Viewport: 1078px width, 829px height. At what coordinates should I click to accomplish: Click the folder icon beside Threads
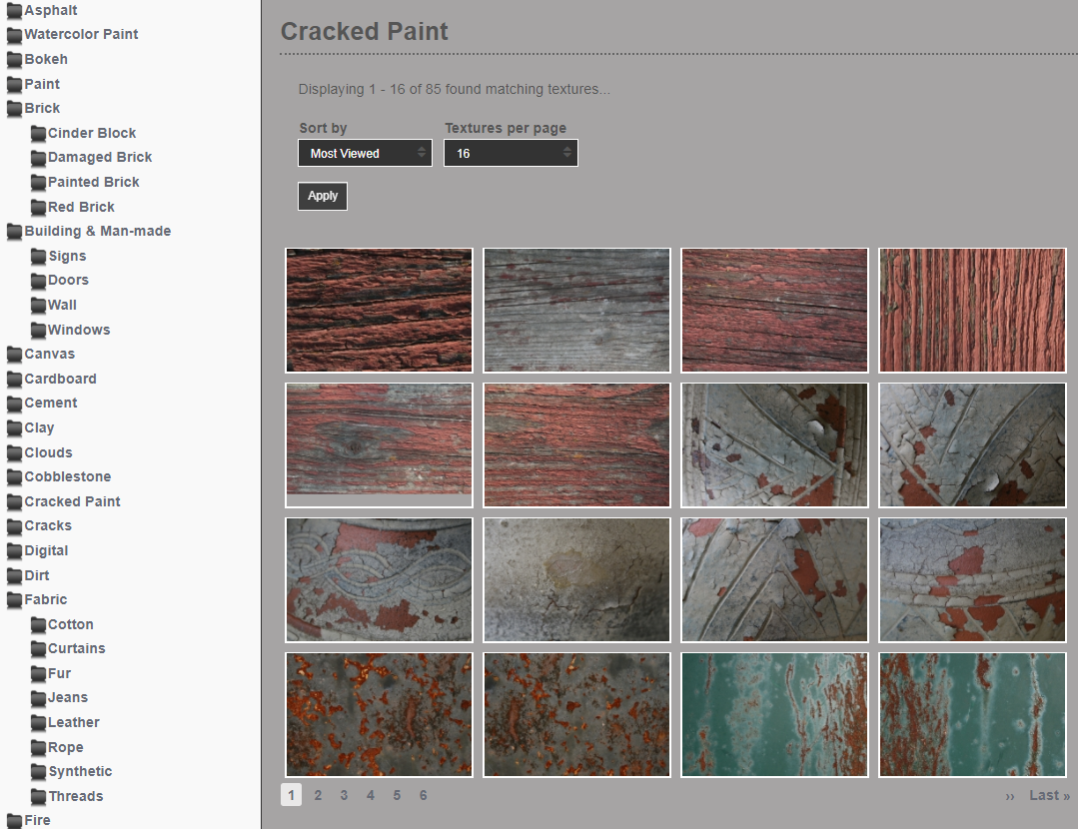click(x=39, y=796)
